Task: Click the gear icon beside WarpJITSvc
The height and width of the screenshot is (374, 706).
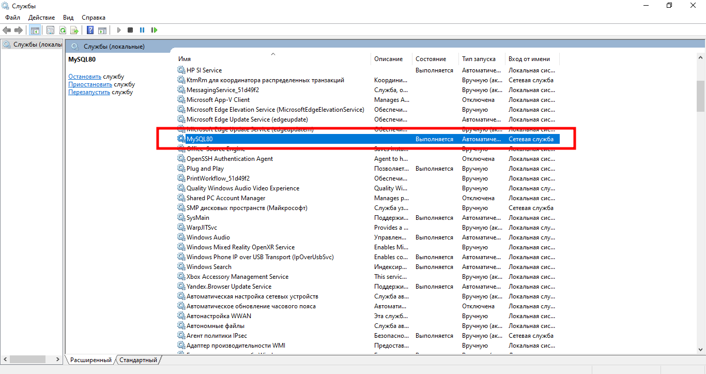Action: [181, 228]
